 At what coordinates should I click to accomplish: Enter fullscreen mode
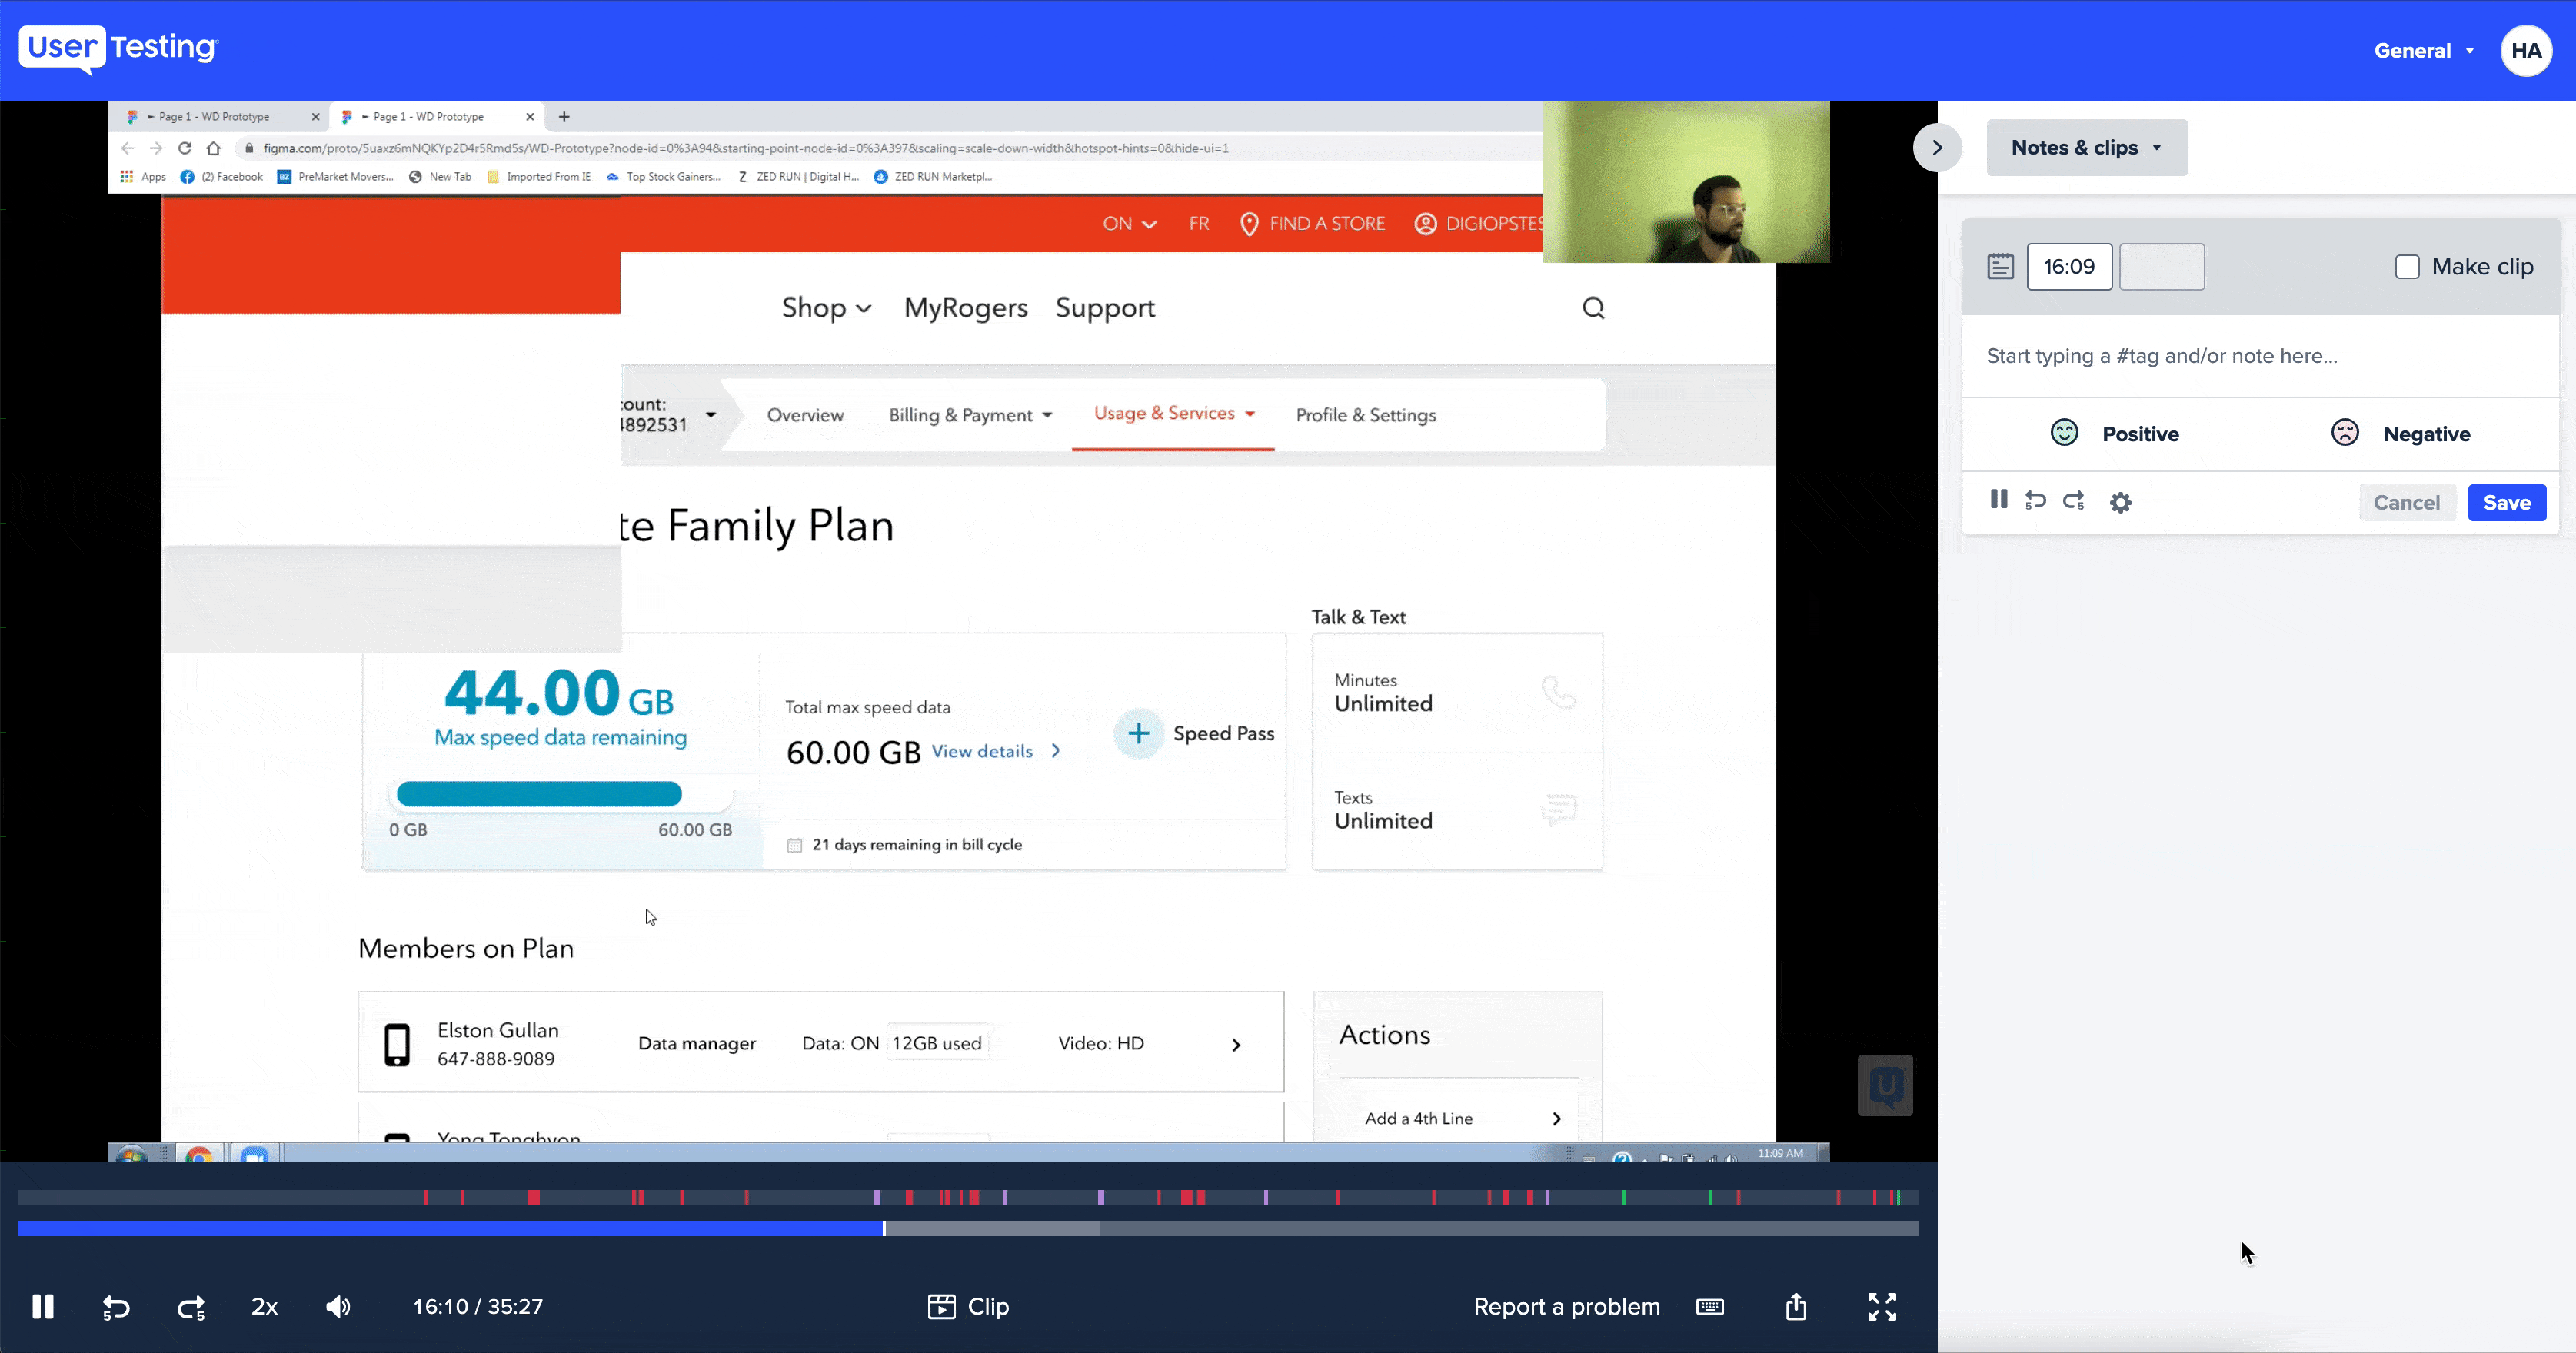click(1883, 1306)
